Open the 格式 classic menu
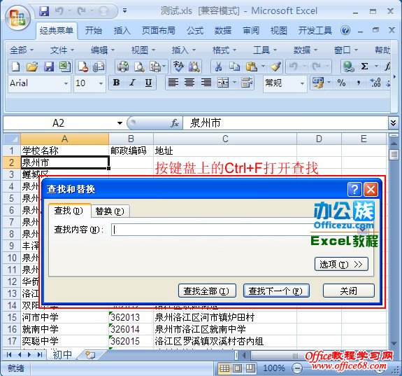Viewport: 402px width, 376px height. pyautogui.click(x=224, y=50)
